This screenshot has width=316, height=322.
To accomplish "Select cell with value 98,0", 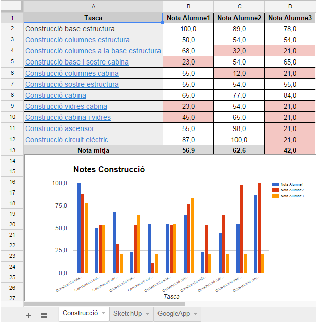I will 239,128.
